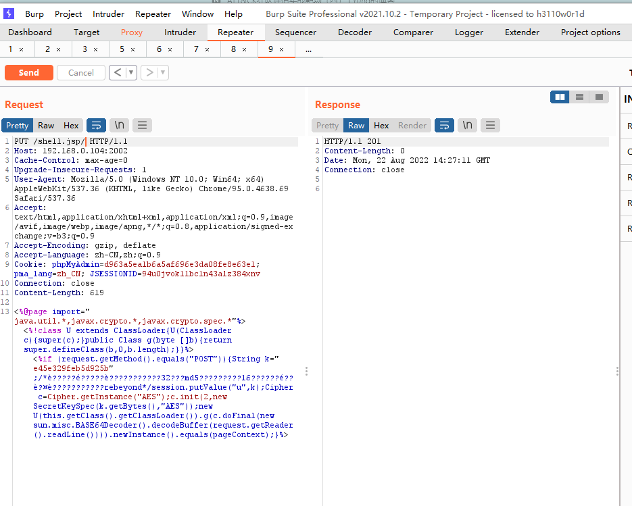Close Repeater tab 7
This screenshot has width=632, height=506.
(x=207, y=49)
